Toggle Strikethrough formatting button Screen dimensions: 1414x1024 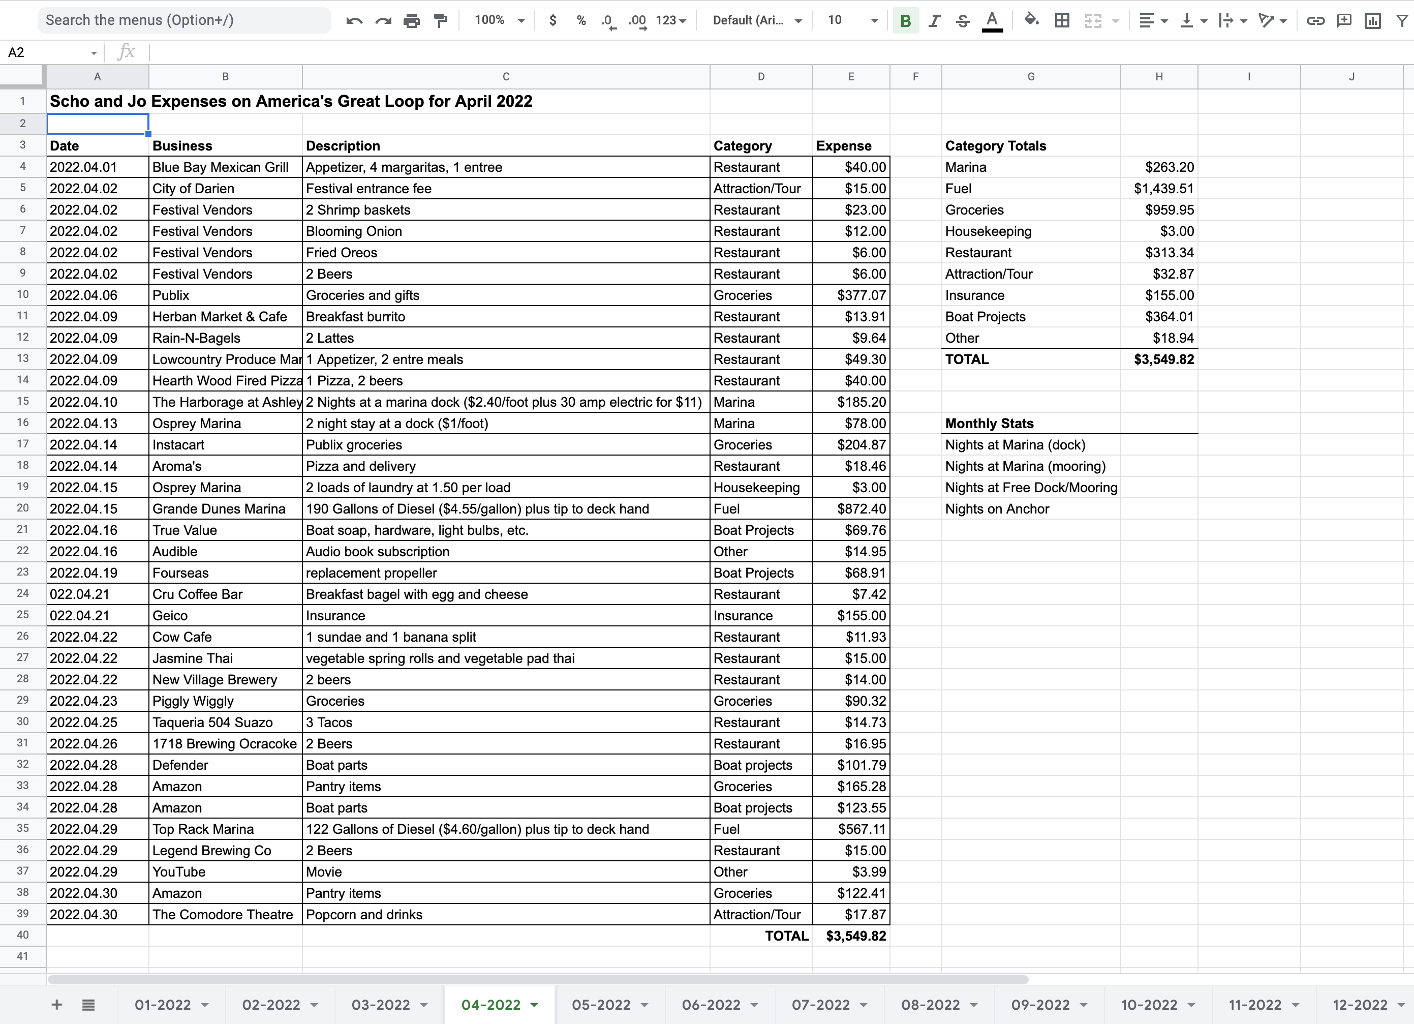963,20
